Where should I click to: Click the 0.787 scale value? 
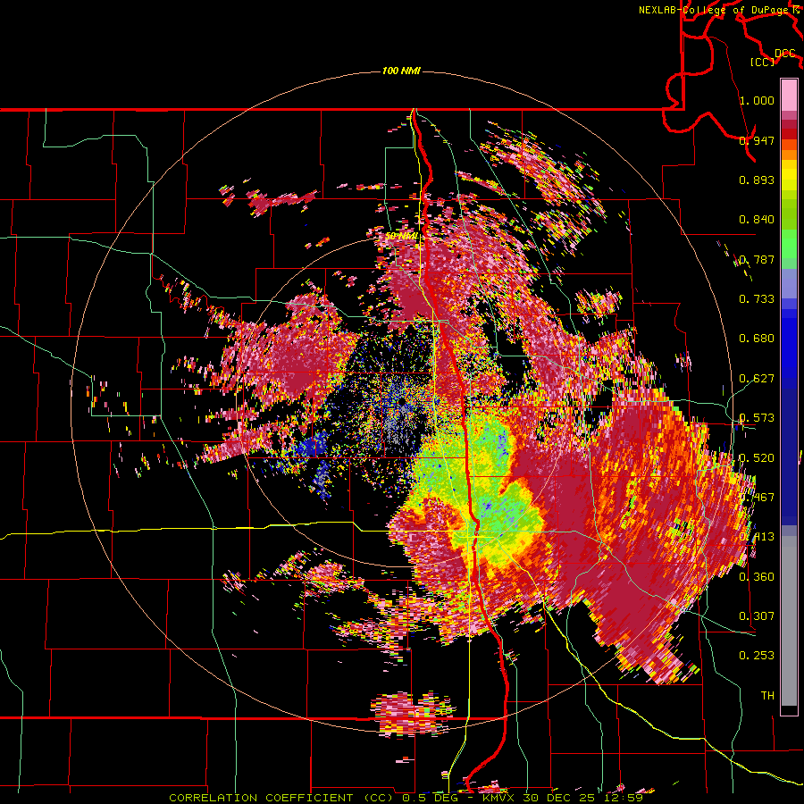pyautogui.click(x=757, y=259)
